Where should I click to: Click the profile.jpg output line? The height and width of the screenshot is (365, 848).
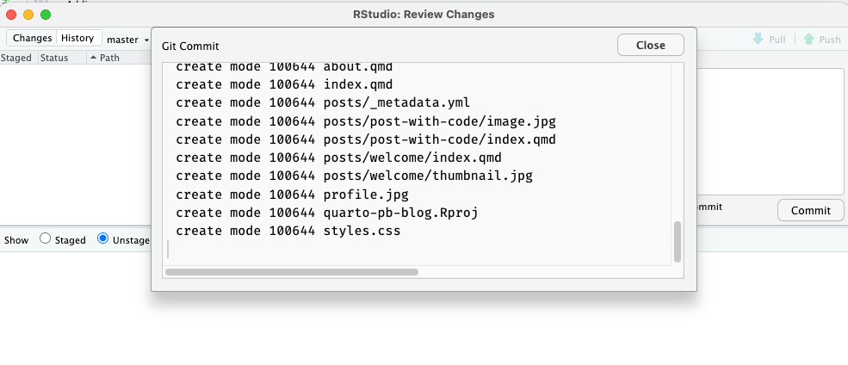[292, 195]
